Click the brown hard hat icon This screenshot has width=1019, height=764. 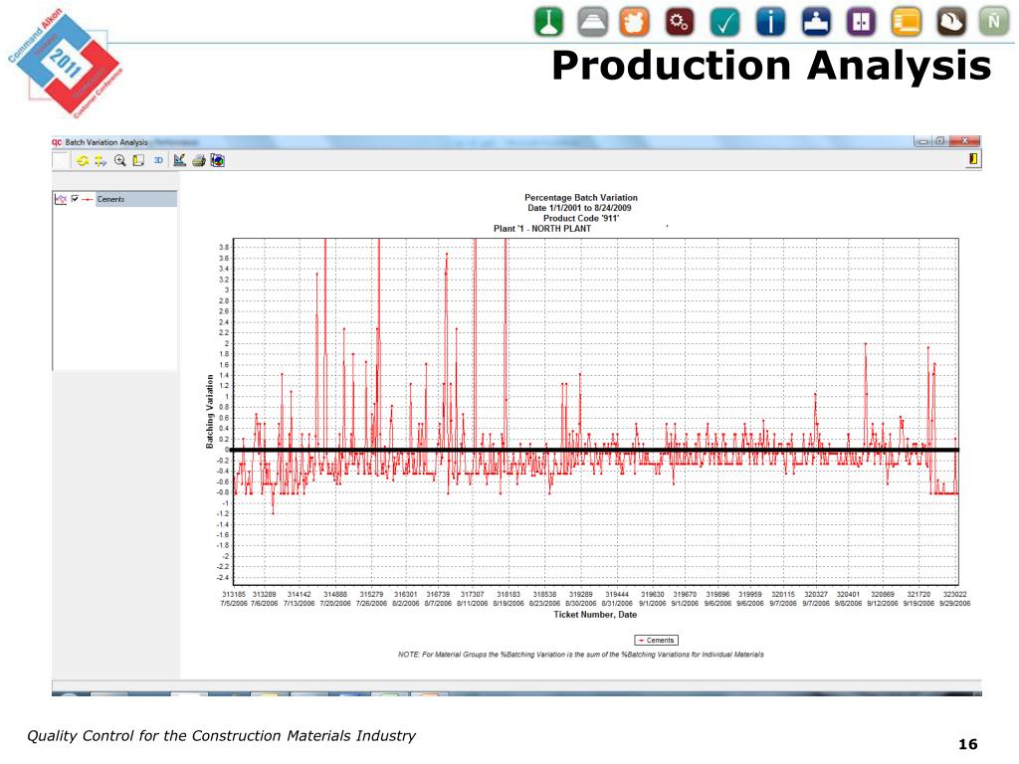[x=950, y=21]
